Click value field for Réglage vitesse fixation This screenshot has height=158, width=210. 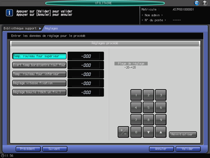click(86, 83)
